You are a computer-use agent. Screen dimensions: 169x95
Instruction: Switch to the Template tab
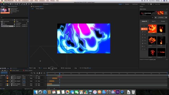click(163, 21)
